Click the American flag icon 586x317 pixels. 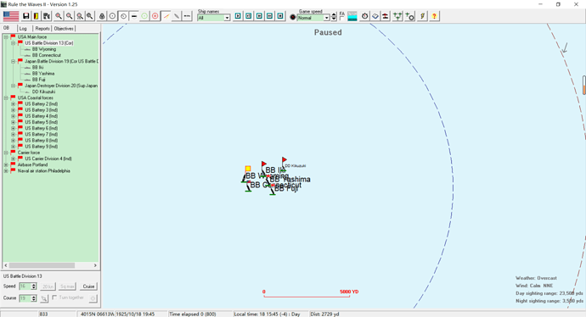[x=11, y=16]
